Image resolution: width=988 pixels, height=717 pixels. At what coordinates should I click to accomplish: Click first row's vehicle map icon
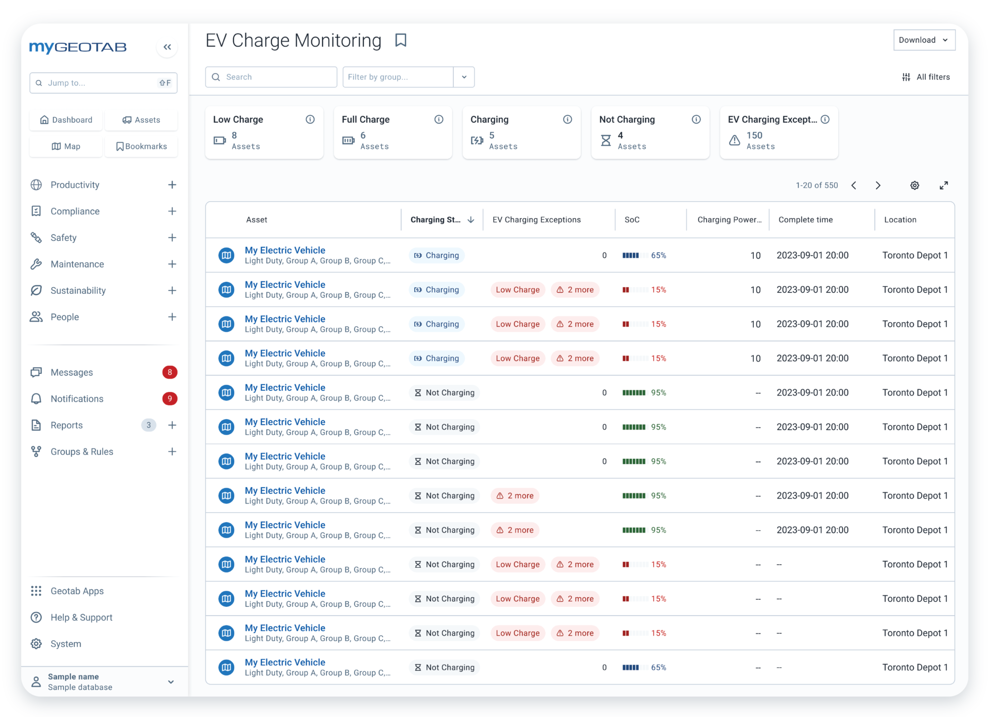click(x=226, y=255)
